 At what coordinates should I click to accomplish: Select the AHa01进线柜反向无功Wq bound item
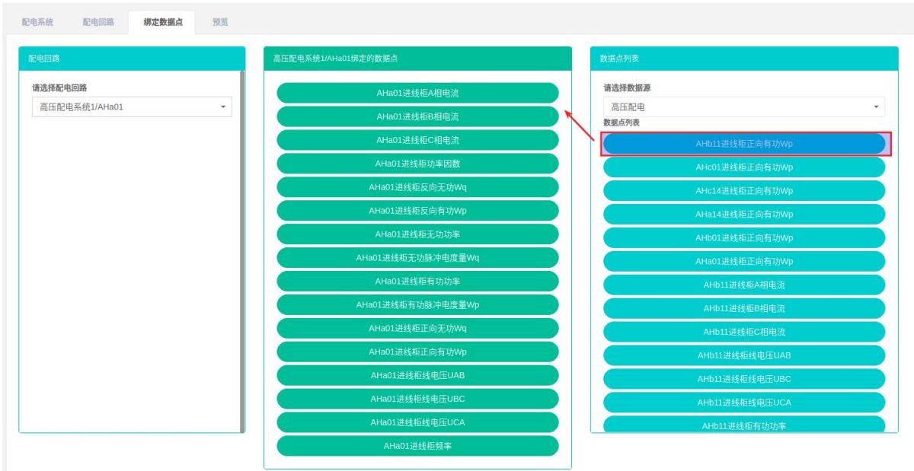(x=417, y=187)
